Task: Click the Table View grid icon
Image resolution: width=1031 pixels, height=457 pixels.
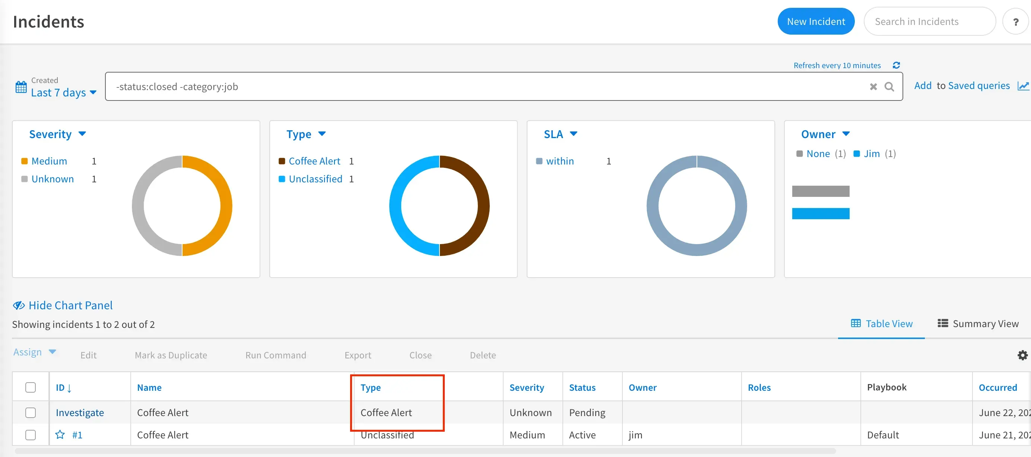Action: [x=856, y=323]
